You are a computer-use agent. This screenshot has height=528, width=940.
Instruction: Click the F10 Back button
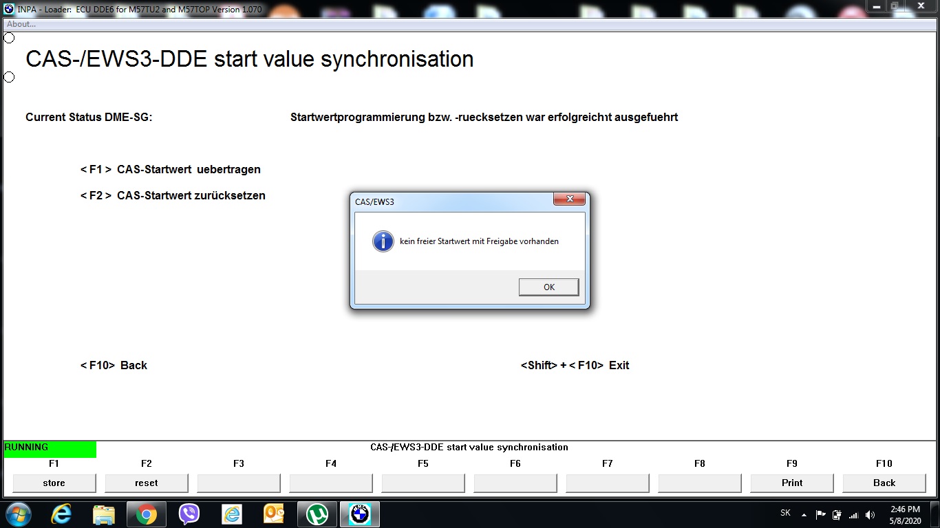tap(884, 483)
